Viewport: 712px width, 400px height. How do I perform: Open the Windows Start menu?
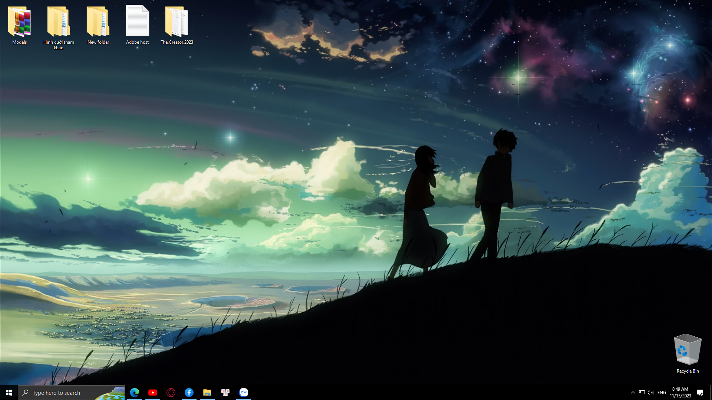pos(9,393)
